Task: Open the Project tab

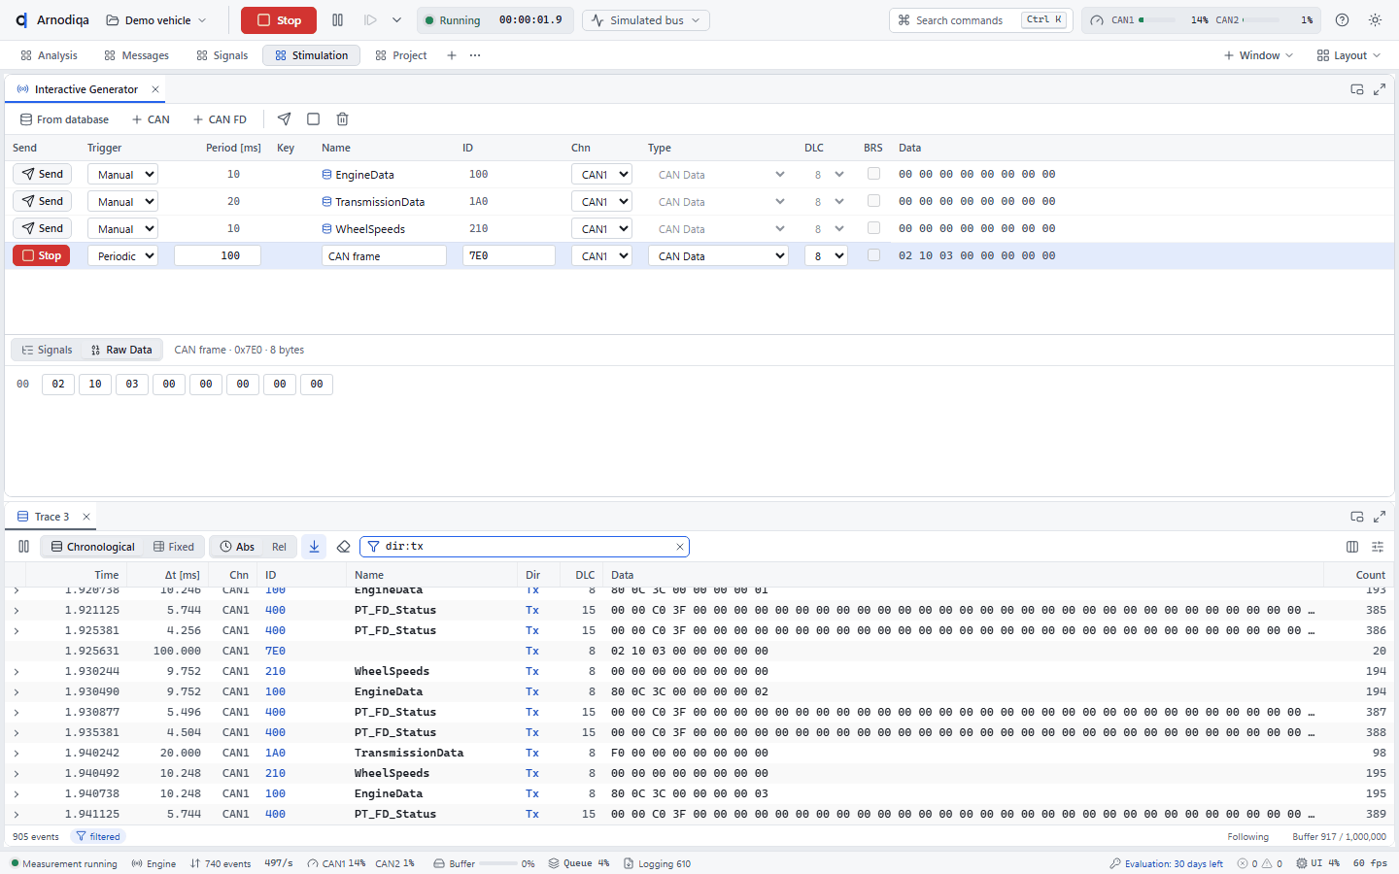Action: click(401, 55)
